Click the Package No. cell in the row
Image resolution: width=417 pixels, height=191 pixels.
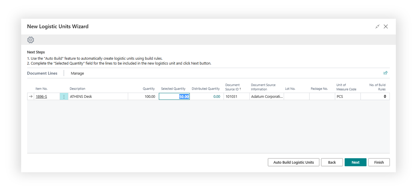[x=322, y=97]
